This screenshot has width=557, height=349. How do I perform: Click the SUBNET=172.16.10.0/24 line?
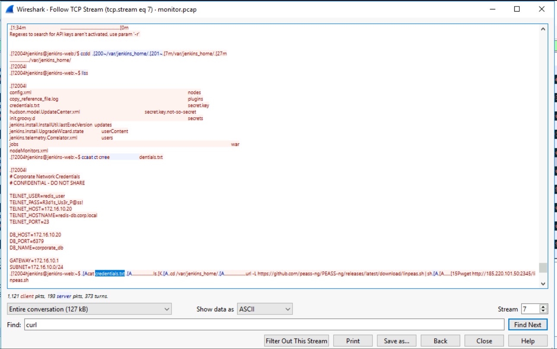click(x=36, y=267)
